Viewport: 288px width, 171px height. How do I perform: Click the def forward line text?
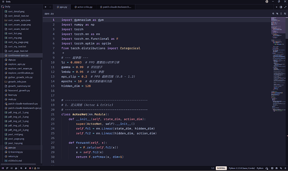click(88, 143)
